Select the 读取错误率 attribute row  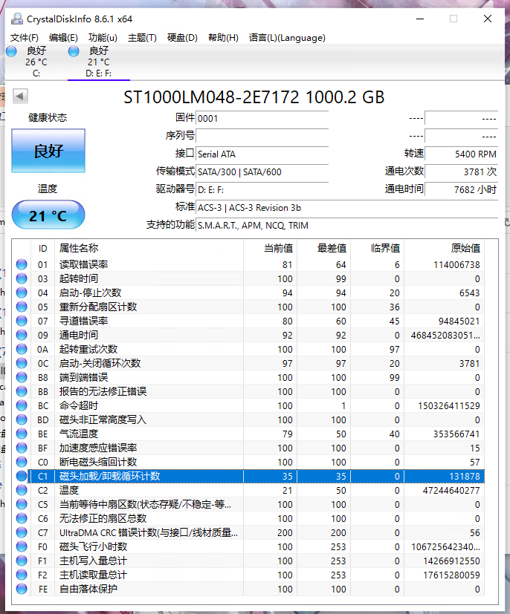[x=248, y=264]
